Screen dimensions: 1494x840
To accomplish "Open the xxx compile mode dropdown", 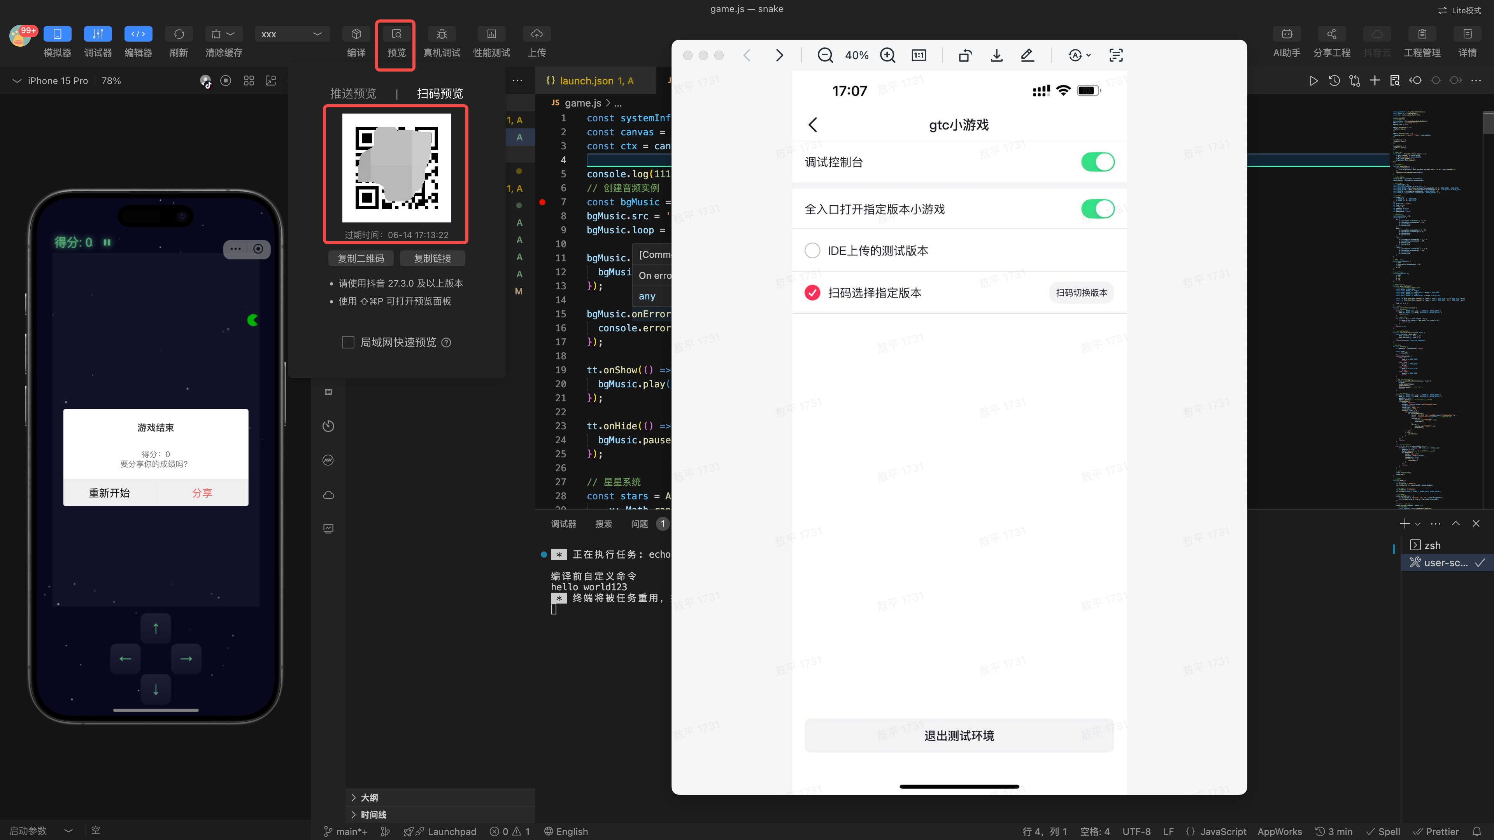I will (292, 34).
